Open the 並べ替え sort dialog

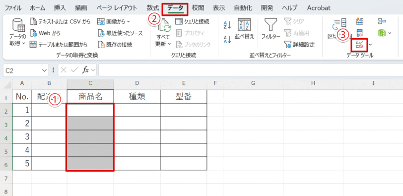244,29
